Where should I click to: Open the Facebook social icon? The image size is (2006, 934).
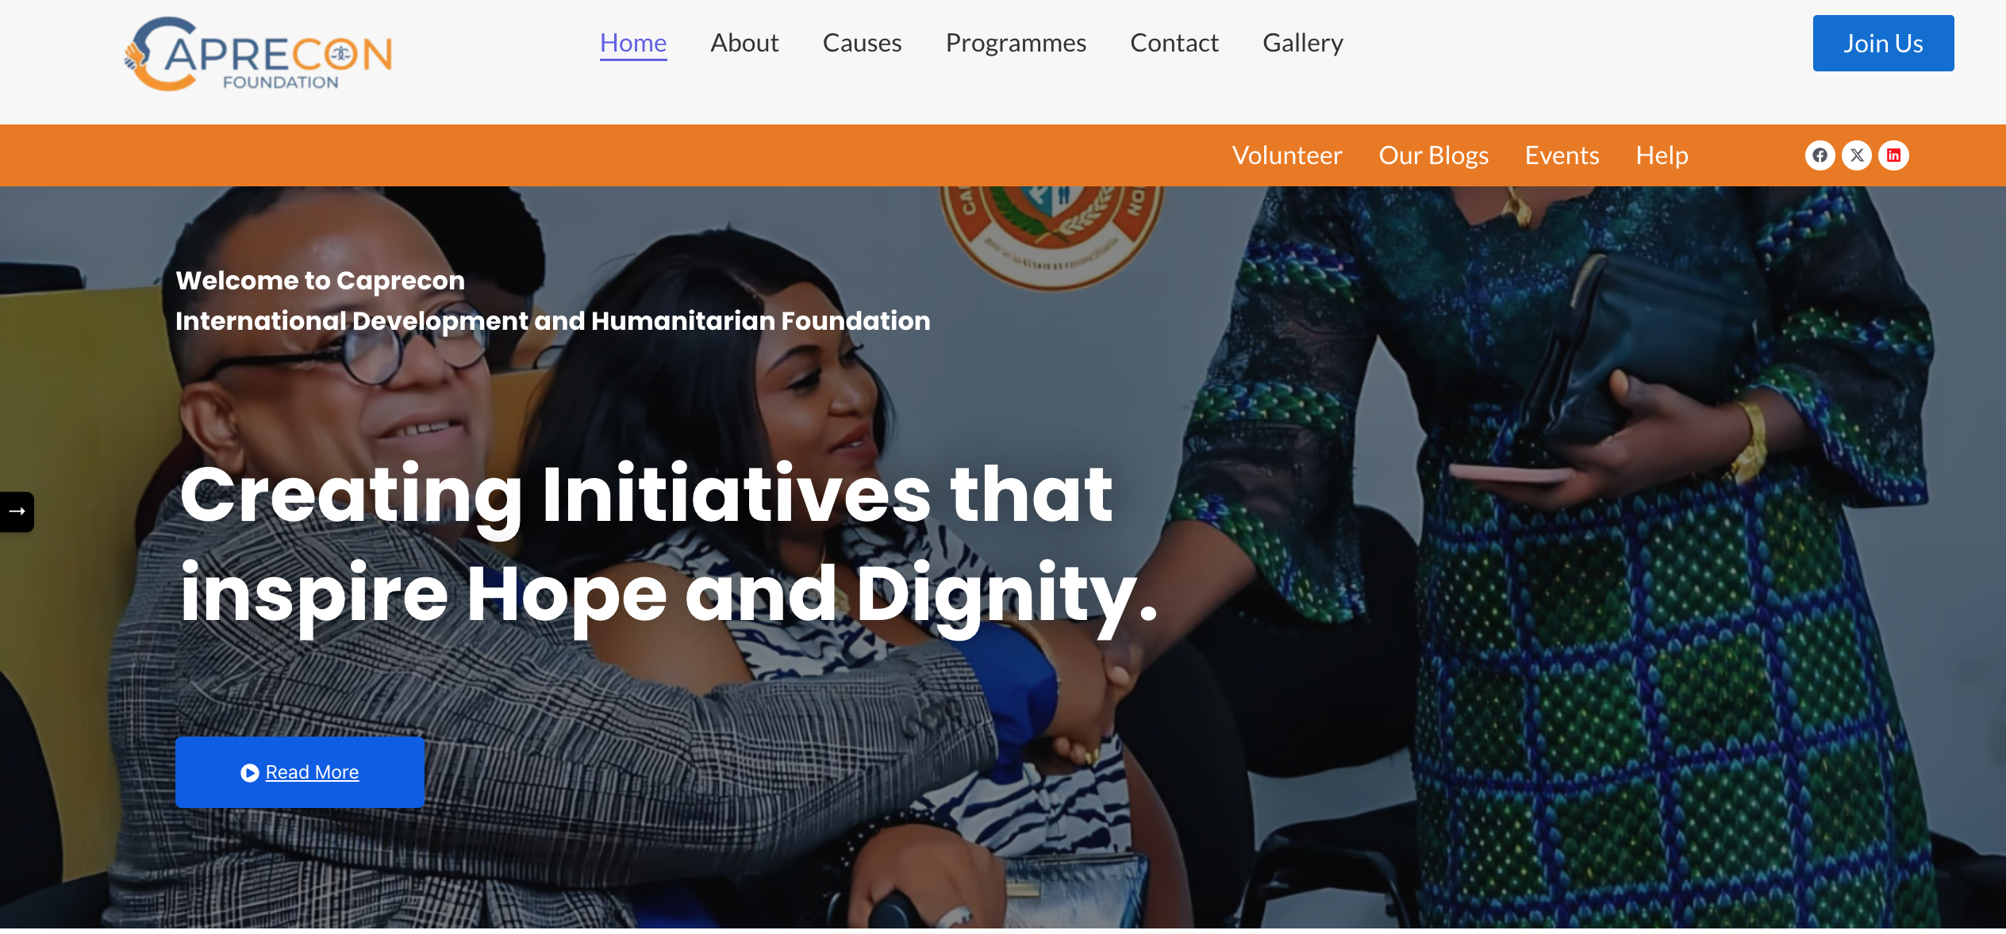tap(1820, 155)
